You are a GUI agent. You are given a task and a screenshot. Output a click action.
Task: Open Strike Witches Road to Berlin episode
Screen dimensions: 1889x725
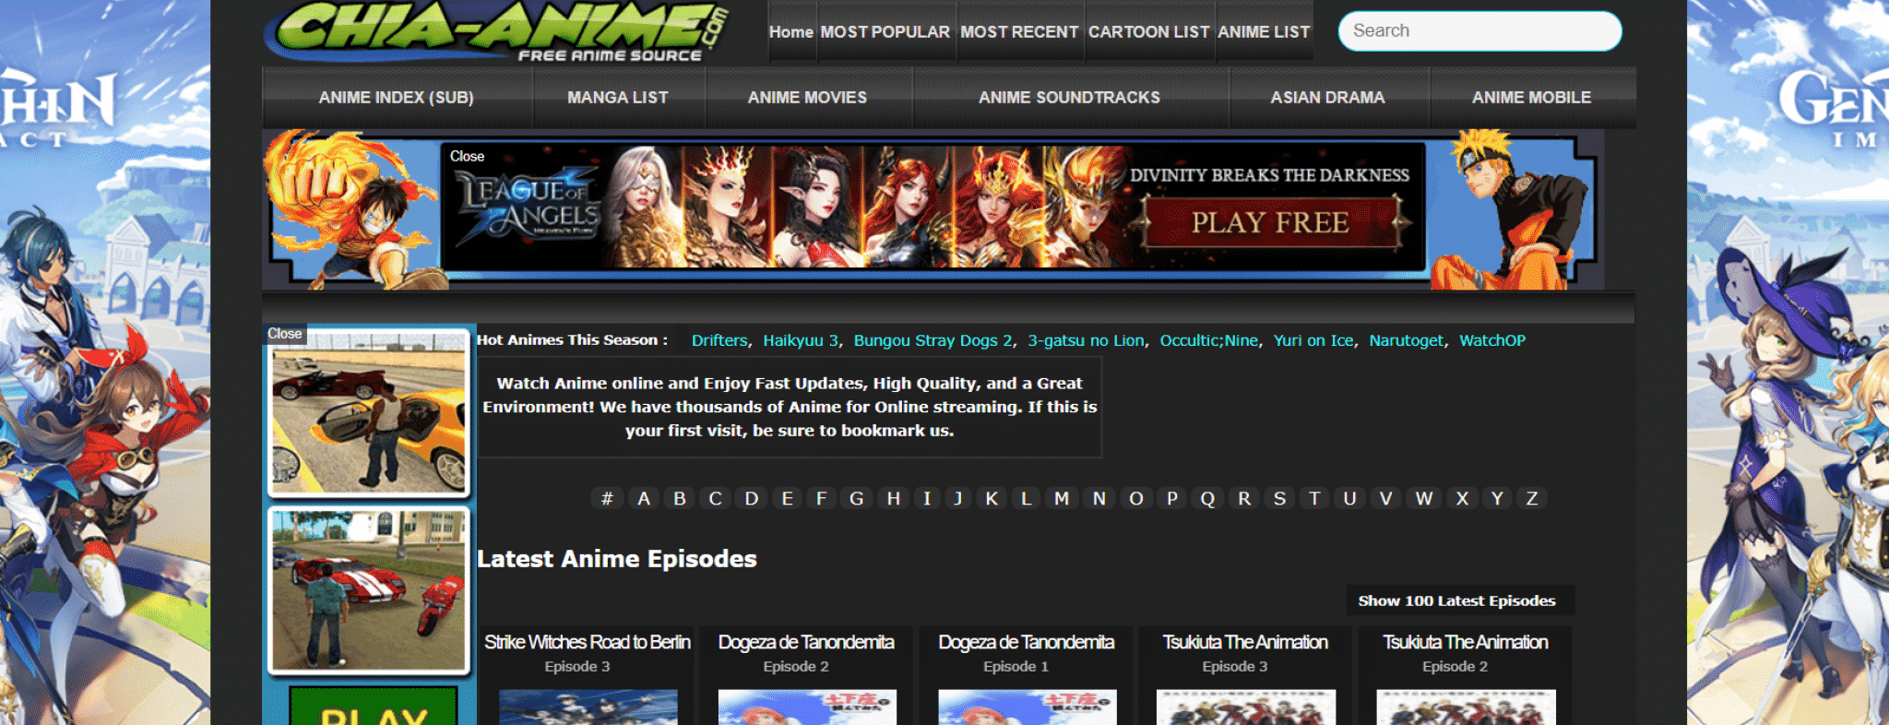588,642
